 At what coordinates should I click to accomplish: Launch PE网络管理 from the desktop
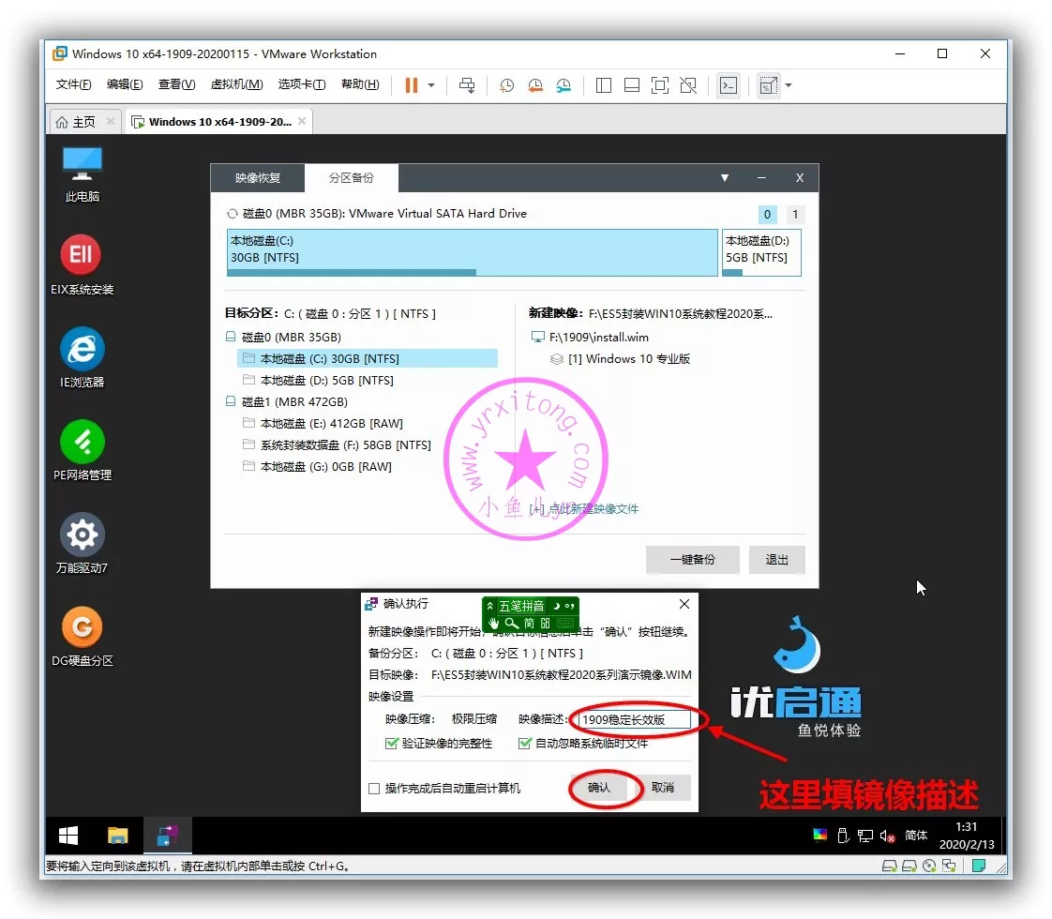click(82, 441)
